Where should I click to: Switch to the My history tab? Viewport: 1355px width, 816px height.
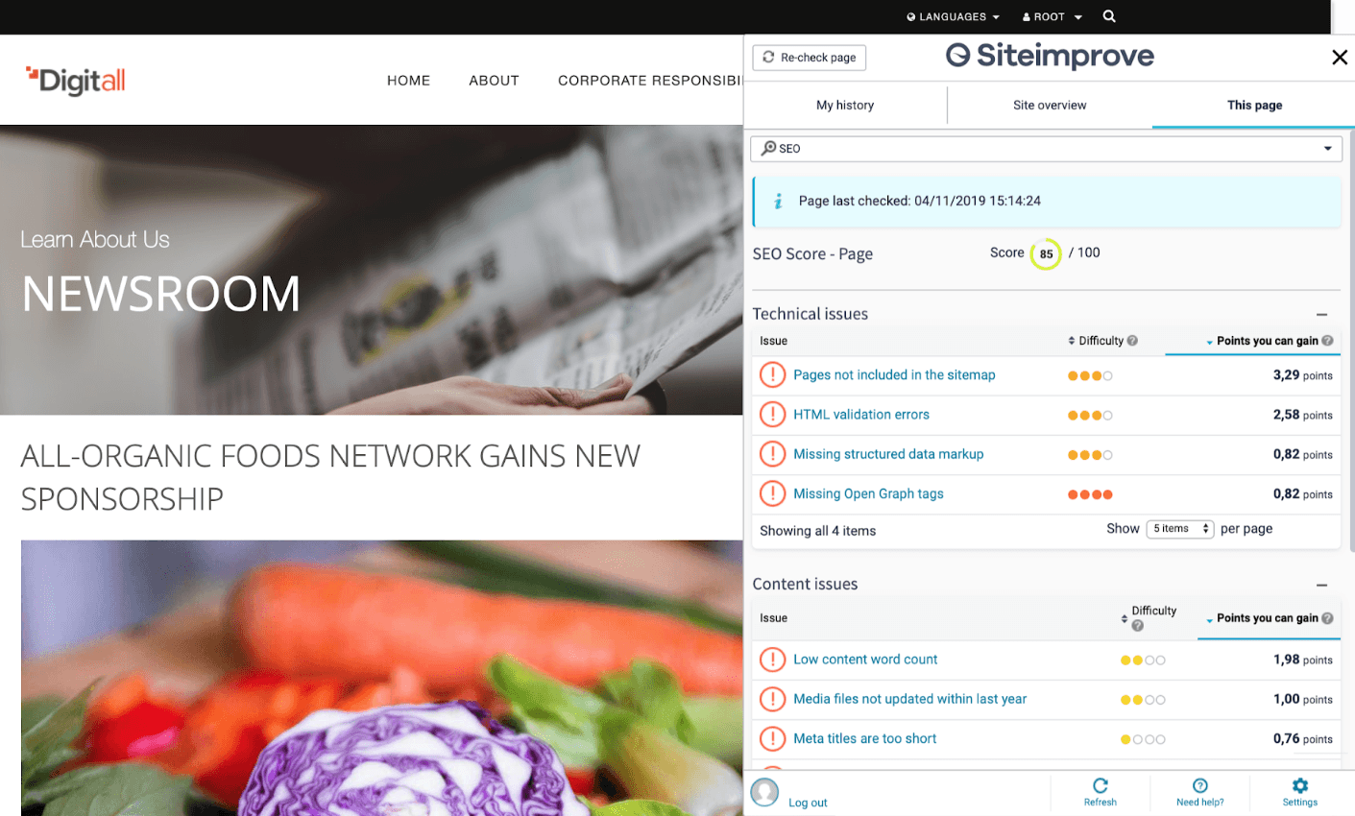pos(845,105)
